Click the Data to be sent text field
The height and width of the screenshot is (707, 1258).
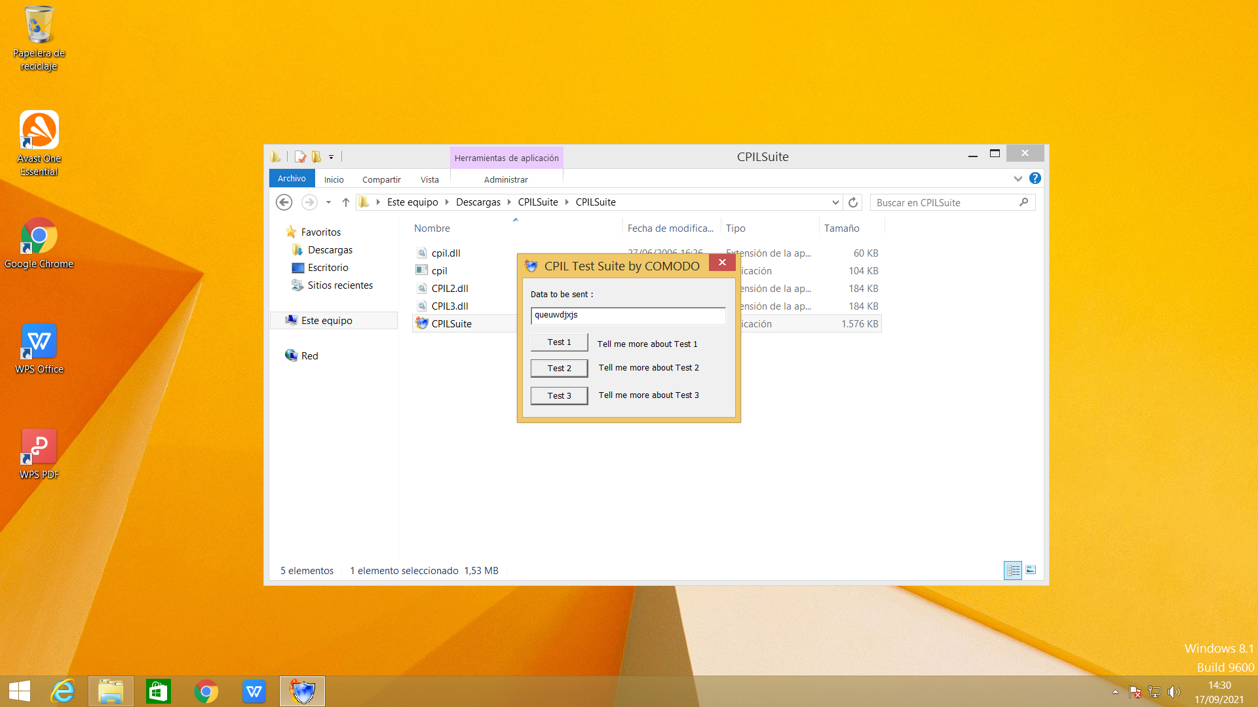coord(627,316)
